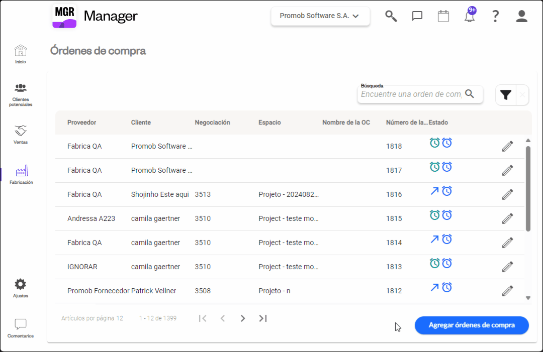Open the chat messages icon
This screenshot has height=352, width=543.
417,16
